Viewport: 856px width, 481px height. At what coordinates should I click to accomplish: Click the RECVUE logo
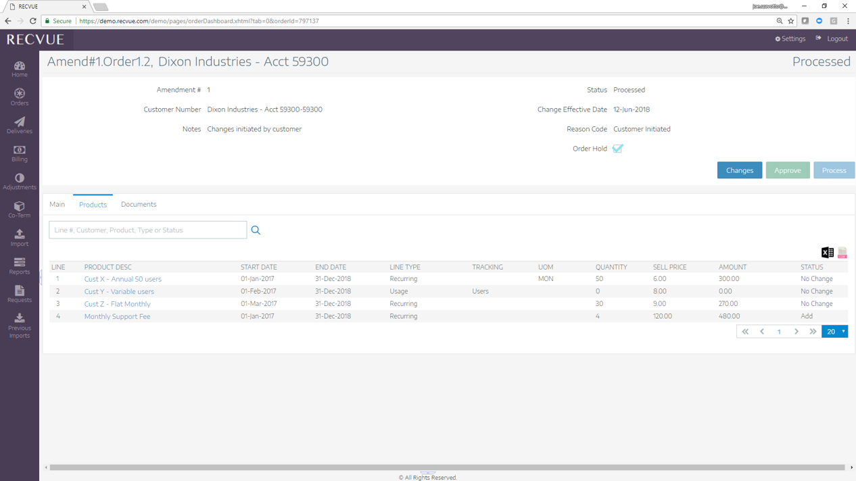(35, 40)
